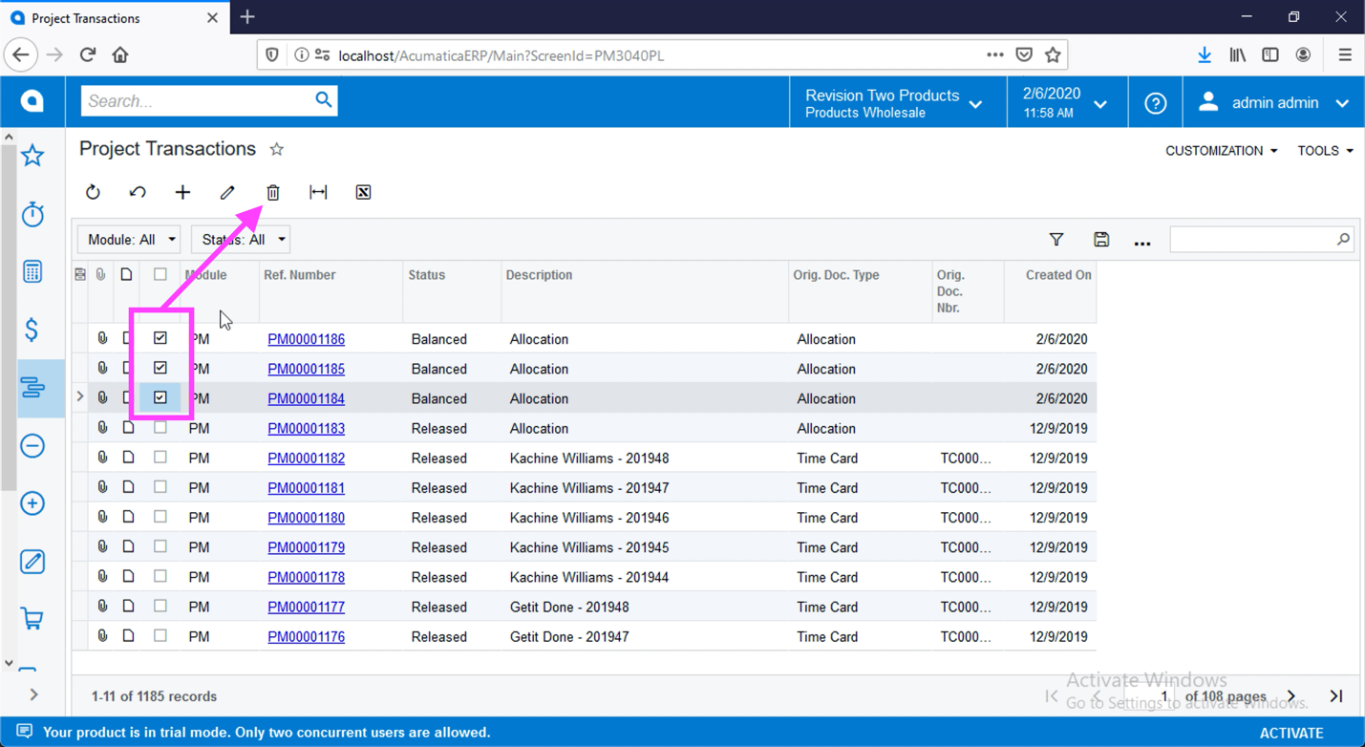Viewport: 1365px width, 747px height.
Task: Expand the admin admin user menu
Action: pyautogui.click(x=1274, y=102)
